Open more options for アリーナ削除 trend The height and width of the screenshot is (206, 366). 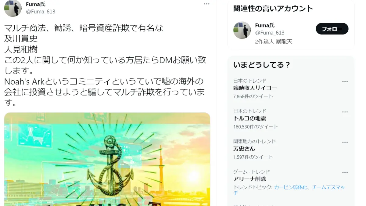pyautogui.click(x=345, y=173)
